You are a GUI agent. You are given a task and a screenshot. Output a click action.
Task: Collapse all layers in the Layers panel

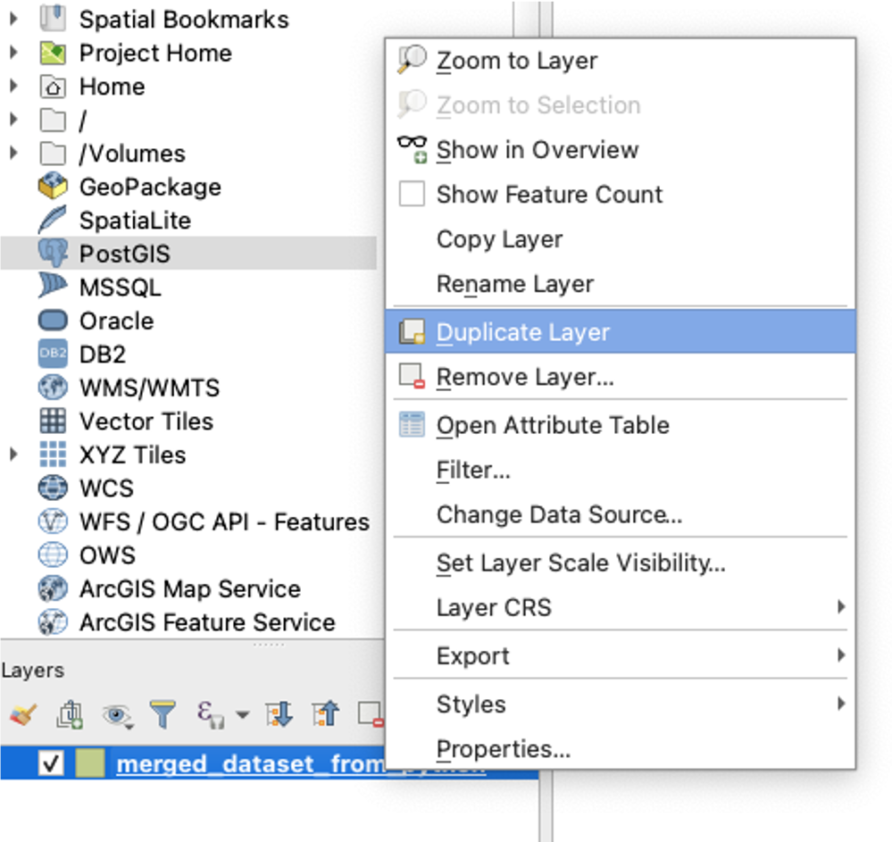point(324,714)
